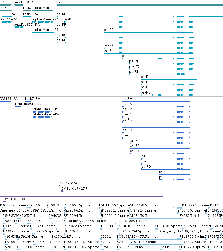The width and height of the screenshot is (223, 251).
Task: Select the alpha-Man-II-PA protein label
Action: 46,114
